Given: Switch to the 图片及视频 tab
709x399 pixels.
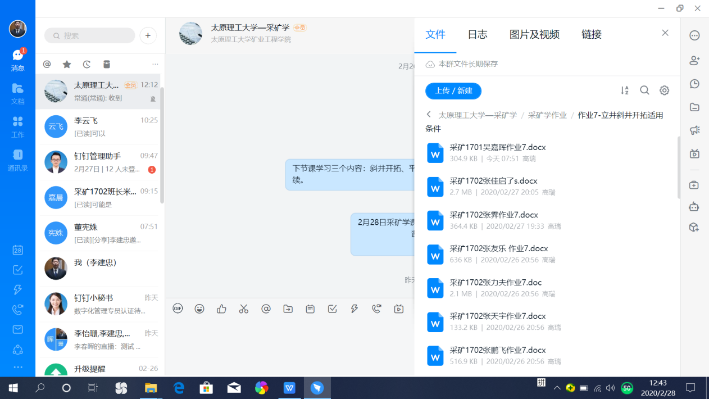Looking at the screenshot, I should [534, 34].
